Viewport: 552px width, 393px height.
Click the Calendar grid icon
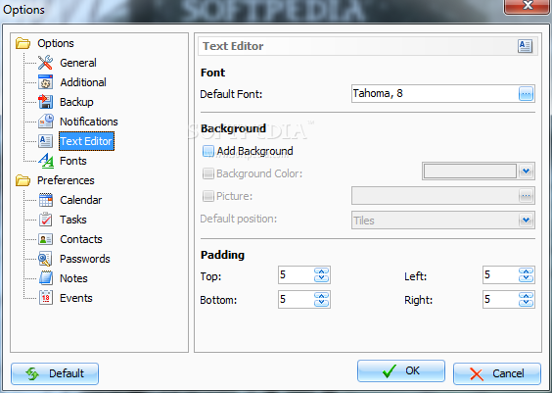point(45,200)
